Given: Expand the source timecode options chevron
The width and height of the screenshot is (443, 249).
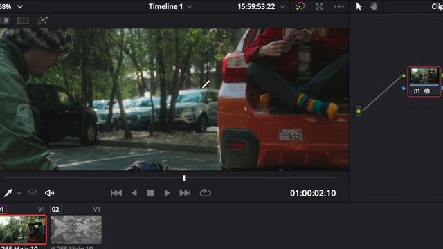Looking at the screenshot, I should click(282, 7).
